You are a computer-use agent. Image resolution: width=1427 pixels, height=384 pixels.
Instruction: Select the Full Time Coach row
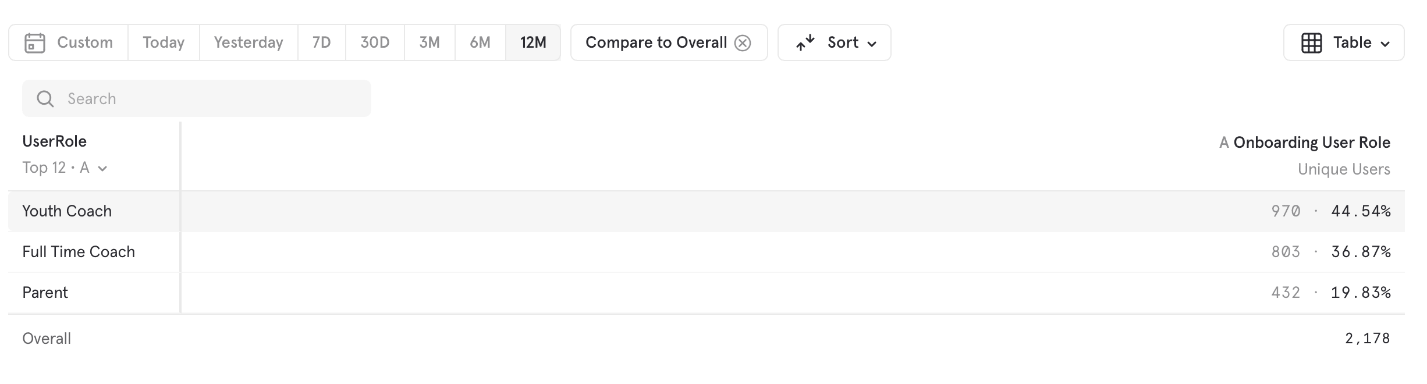[x=707, y=252]
